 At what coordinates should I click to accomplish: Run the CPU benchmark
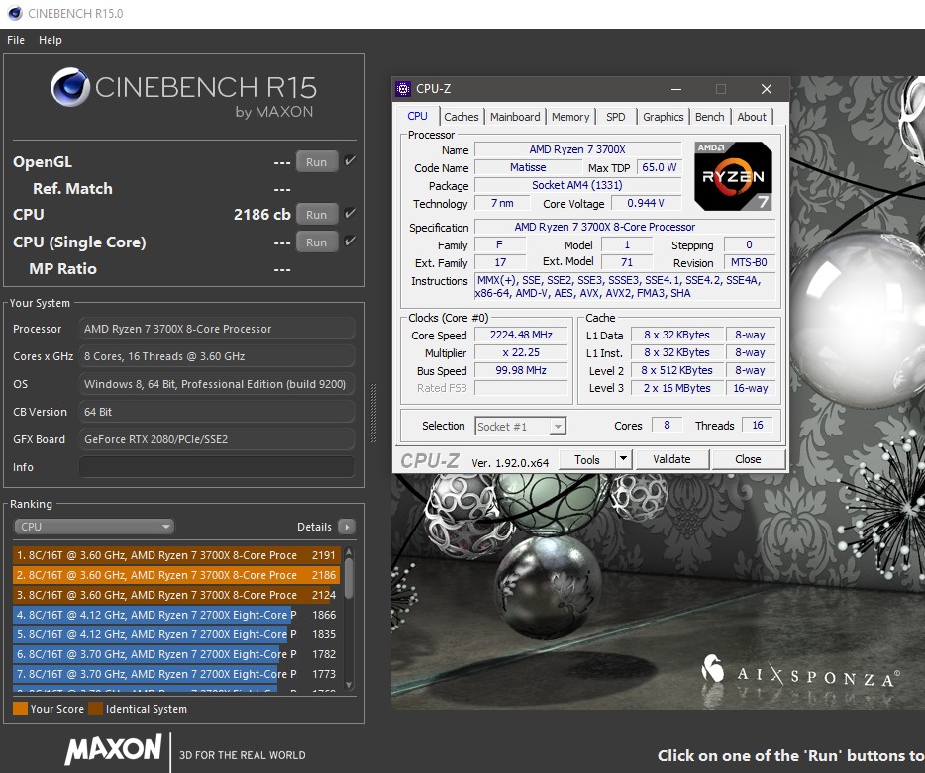tap(316, 215)
